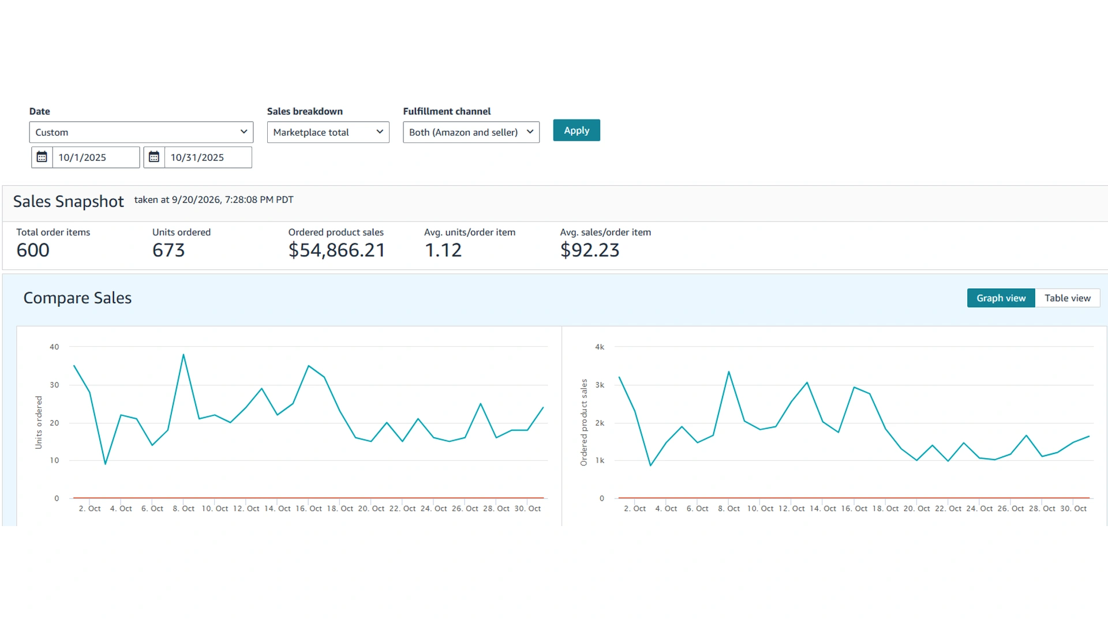1108x623 pixels.
Task: Click the Units ordered axis label
Action: pos(39,422)
